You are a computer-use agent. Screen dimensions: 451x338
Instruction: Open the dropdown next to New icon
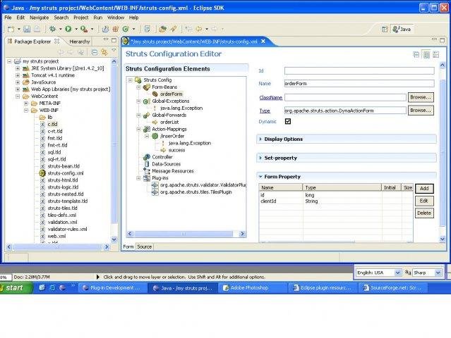[x=18, y=30]
